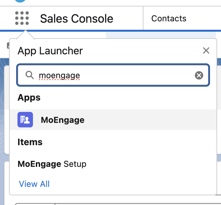Select the MoEngage app result

[x=113, y=120]
